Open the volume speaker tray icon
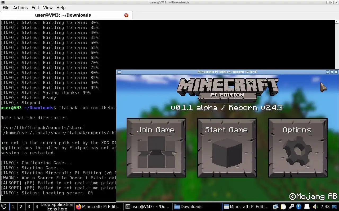This screenshot has height=211, width=339. 315,207
